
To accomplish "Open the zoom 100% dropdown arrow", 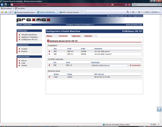I will (159, 125).
